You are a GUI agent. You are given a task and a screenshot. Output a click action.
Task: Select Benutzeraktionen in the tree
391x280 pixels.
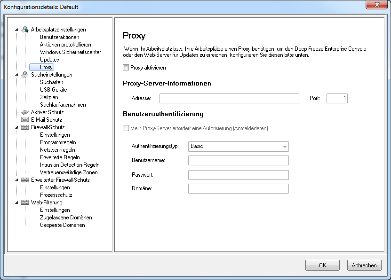[x=60, y=37]
